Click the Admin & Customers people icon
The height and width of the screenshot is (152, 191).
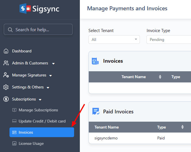pyautogui.click(x=6, y=63)
